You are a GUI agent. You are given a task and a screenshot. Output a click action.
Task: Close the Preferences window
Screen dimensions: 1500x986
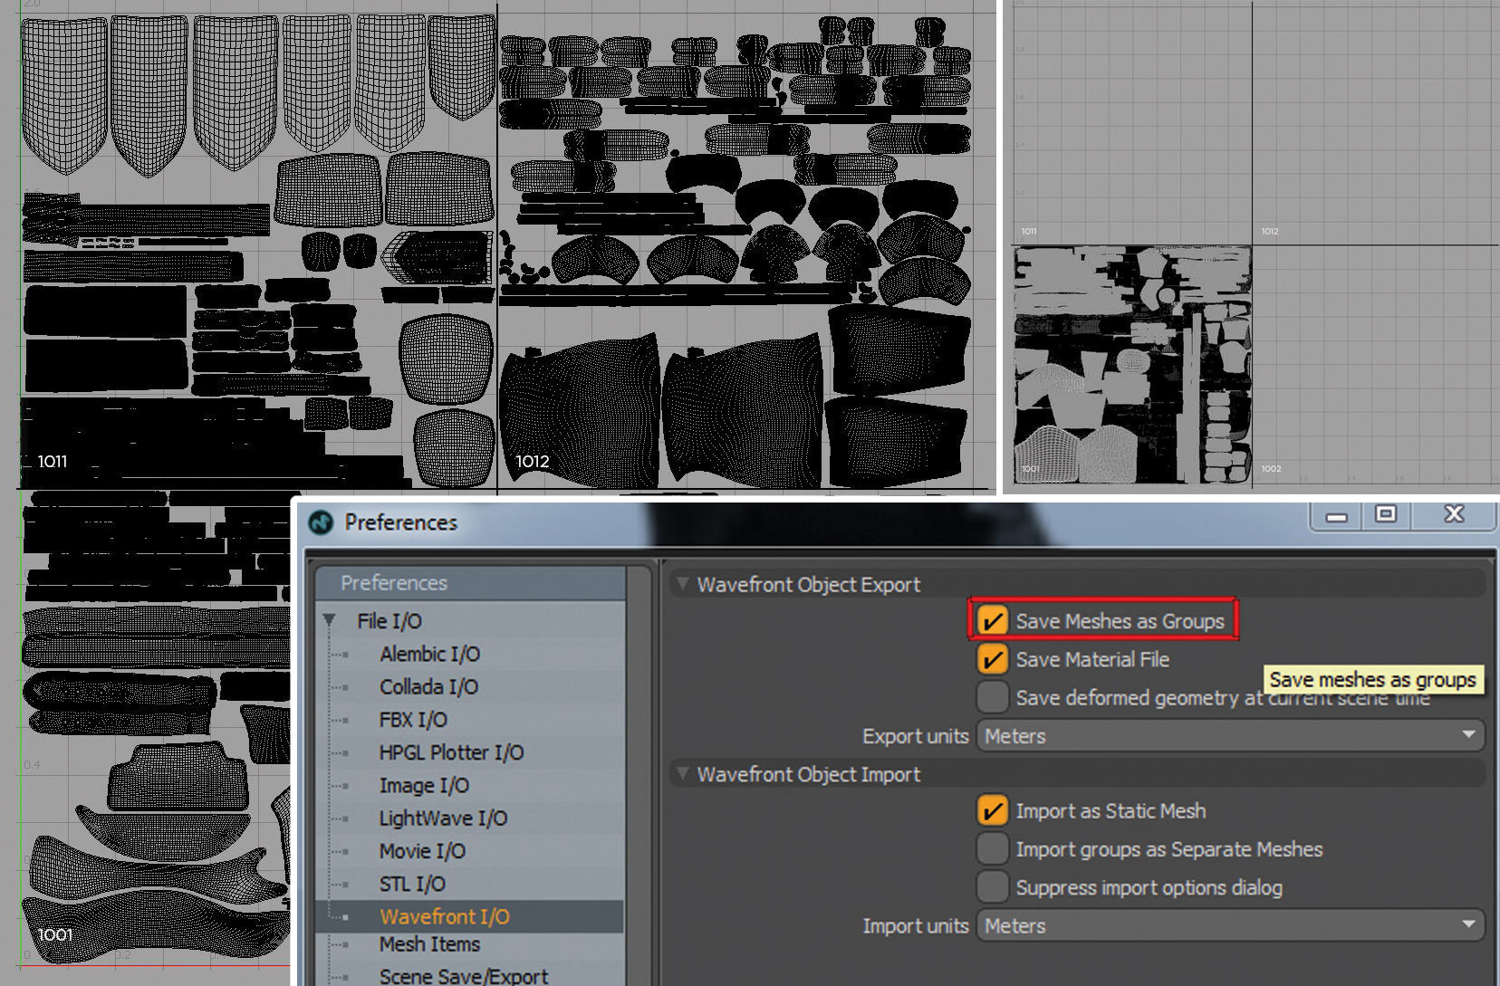1454,514
